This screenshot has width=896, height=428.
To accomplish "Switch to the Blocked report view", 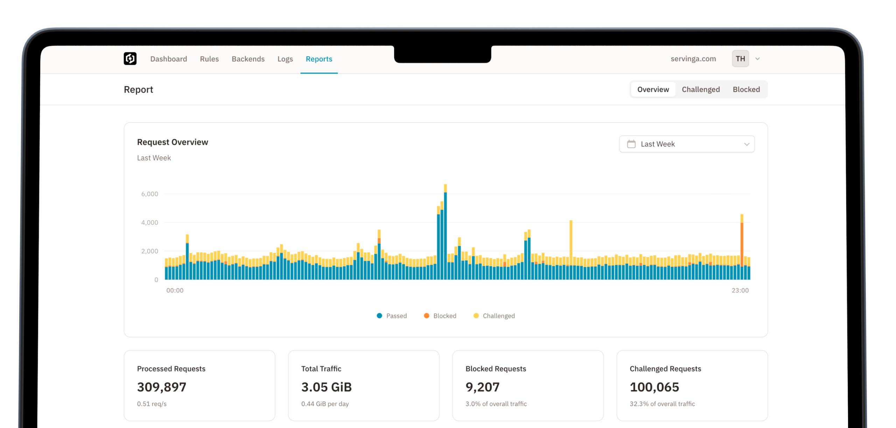I will [x=746, y=89].
